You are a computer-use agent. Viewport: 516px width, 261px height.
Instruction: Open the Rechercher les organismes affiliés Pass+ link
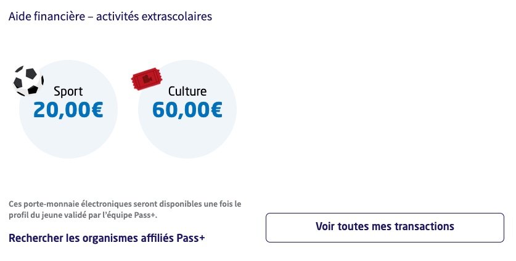(107, 238)
